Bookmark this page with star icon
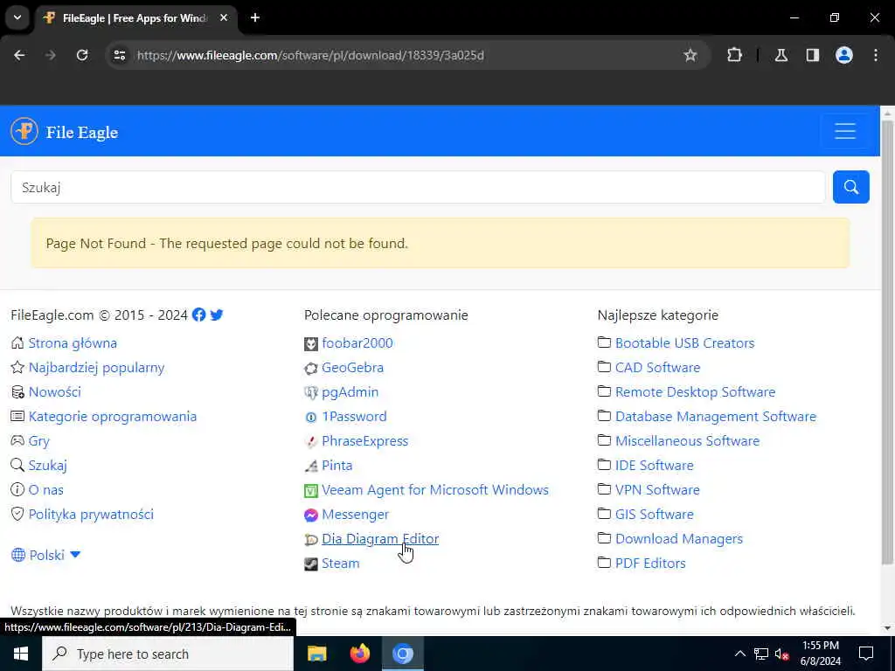Screen dimensions: 895x671 [x=690, y=55]
